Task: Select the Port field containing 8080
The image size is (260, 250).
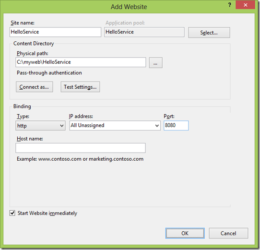Action: click(176, 125)
